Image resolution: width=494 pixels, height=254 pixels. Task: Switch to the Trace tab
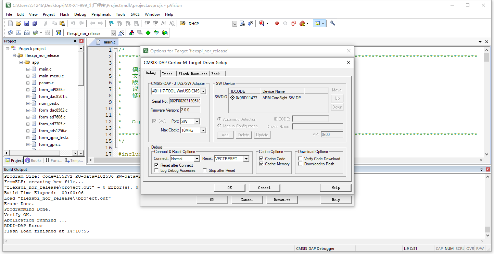tap(167, 74)
